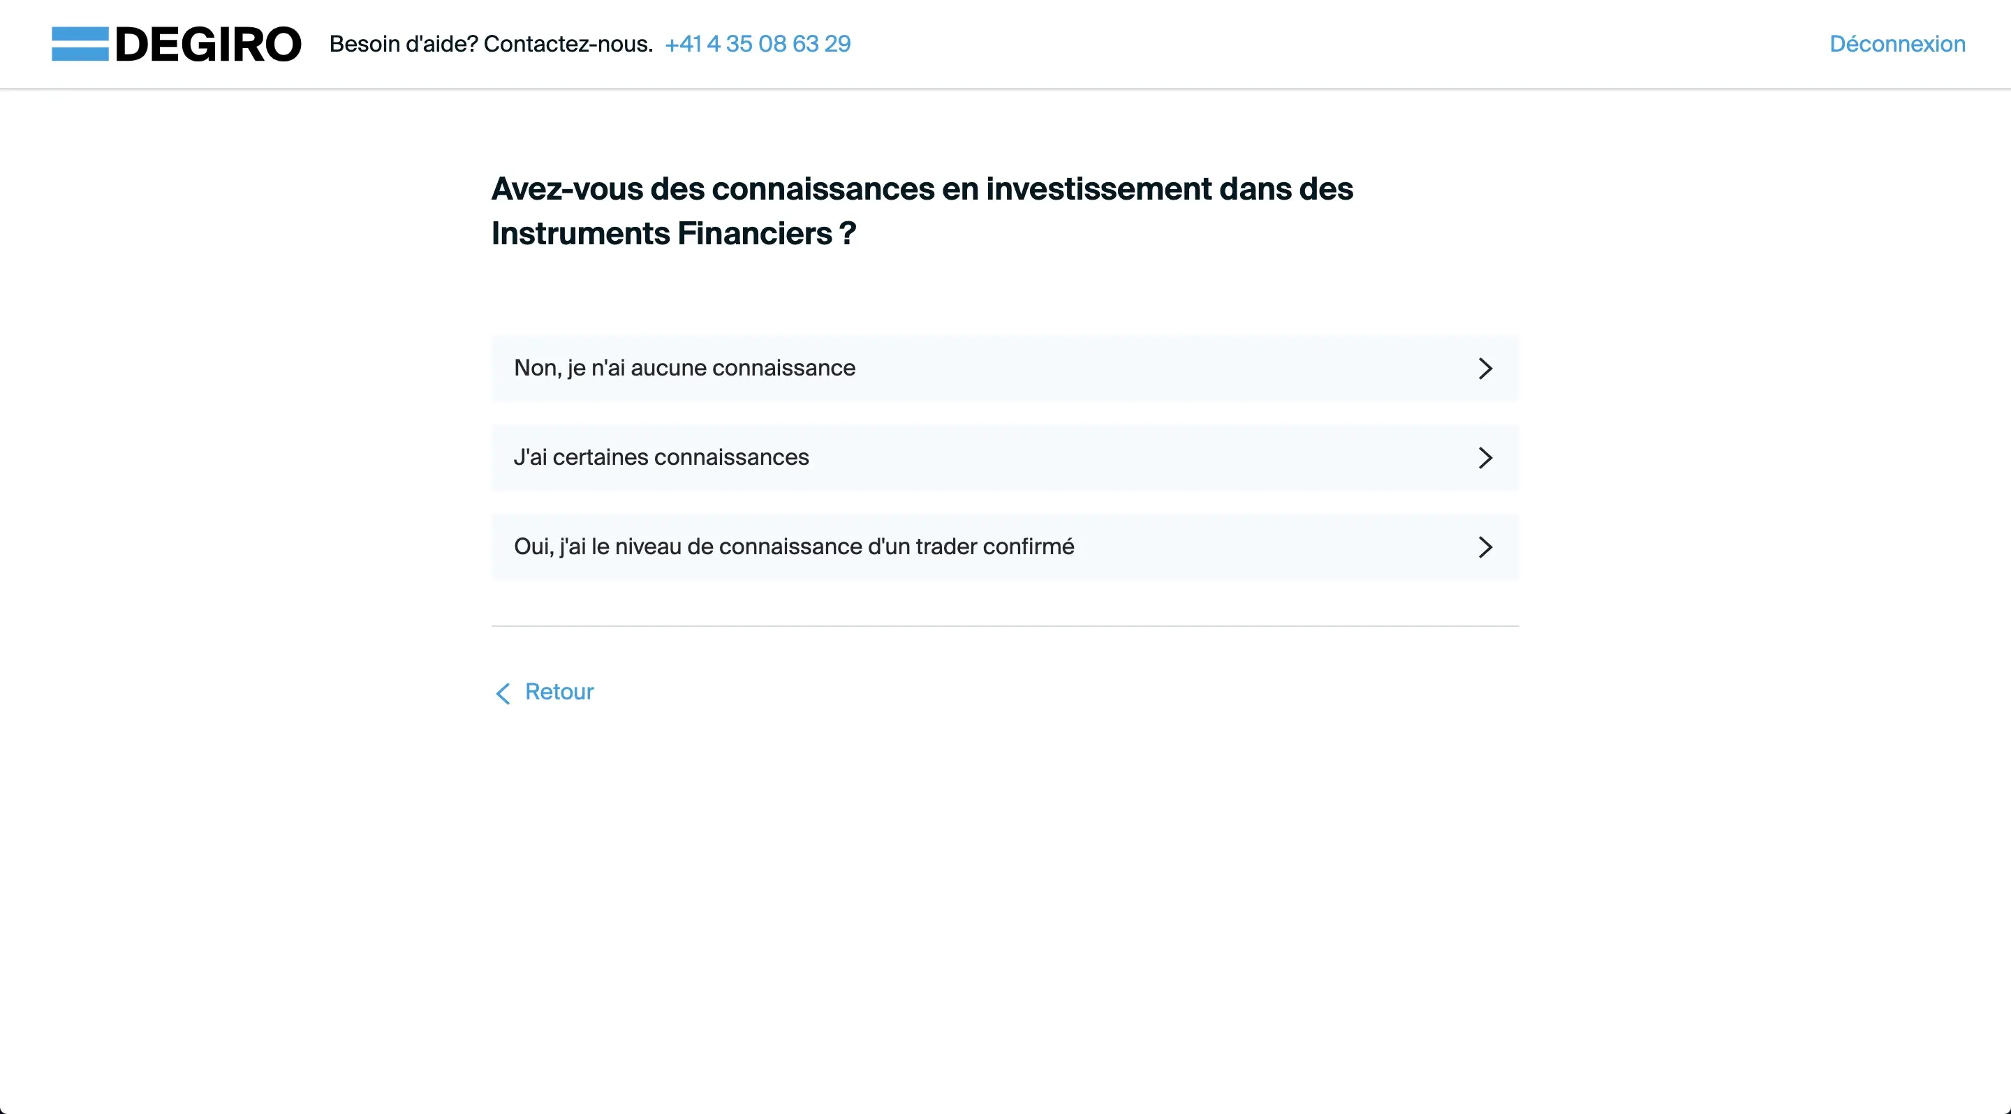Go back using the 'Retour' link
The width and height of the screenshot is (2011, 1114).
[558, 691]
